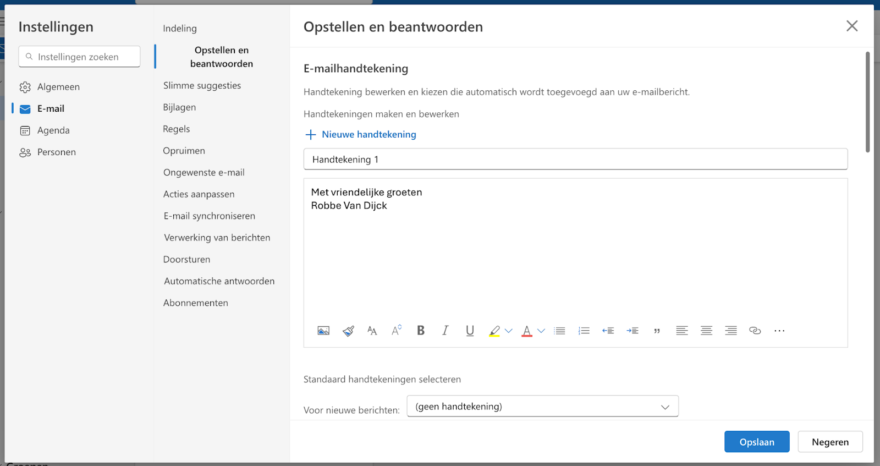Close the Instellingen dialog
880x466 pixels.
(x=852, y=26)
